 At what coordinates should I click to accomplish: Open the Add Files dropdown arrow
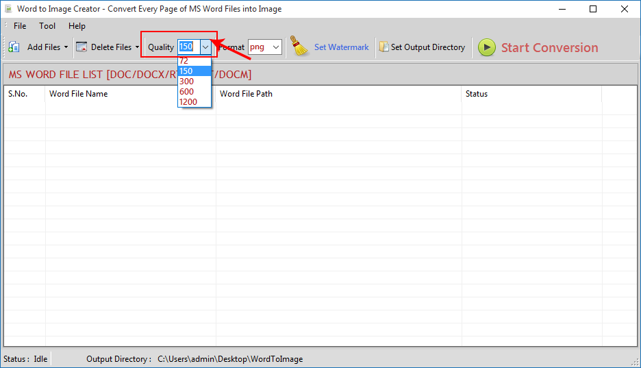[66, 47]
